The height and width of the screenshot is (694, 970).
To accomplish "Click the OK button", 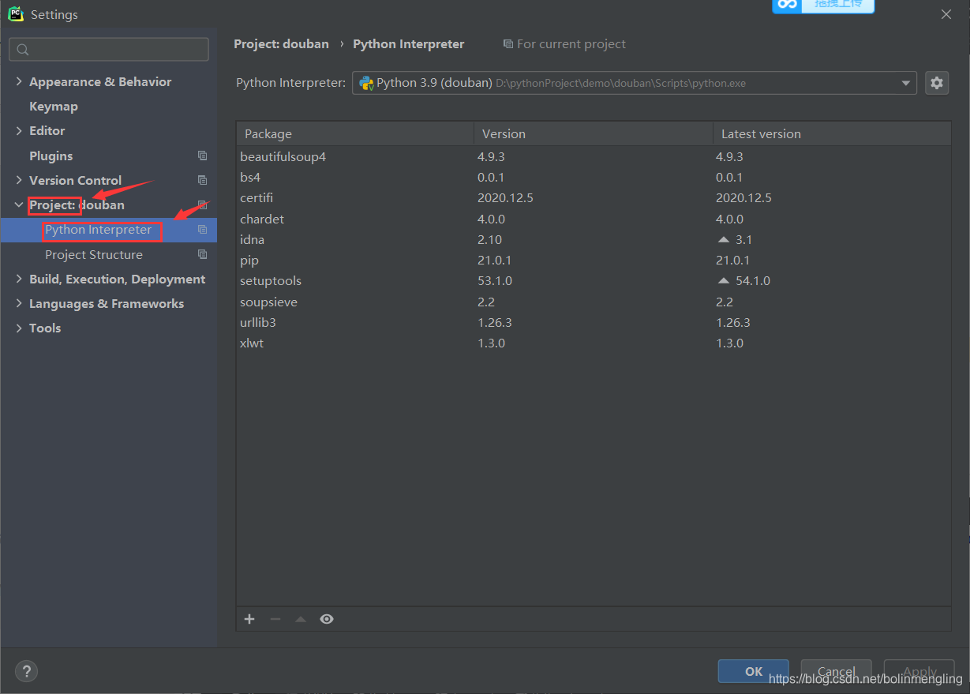I will coord(754,671).
